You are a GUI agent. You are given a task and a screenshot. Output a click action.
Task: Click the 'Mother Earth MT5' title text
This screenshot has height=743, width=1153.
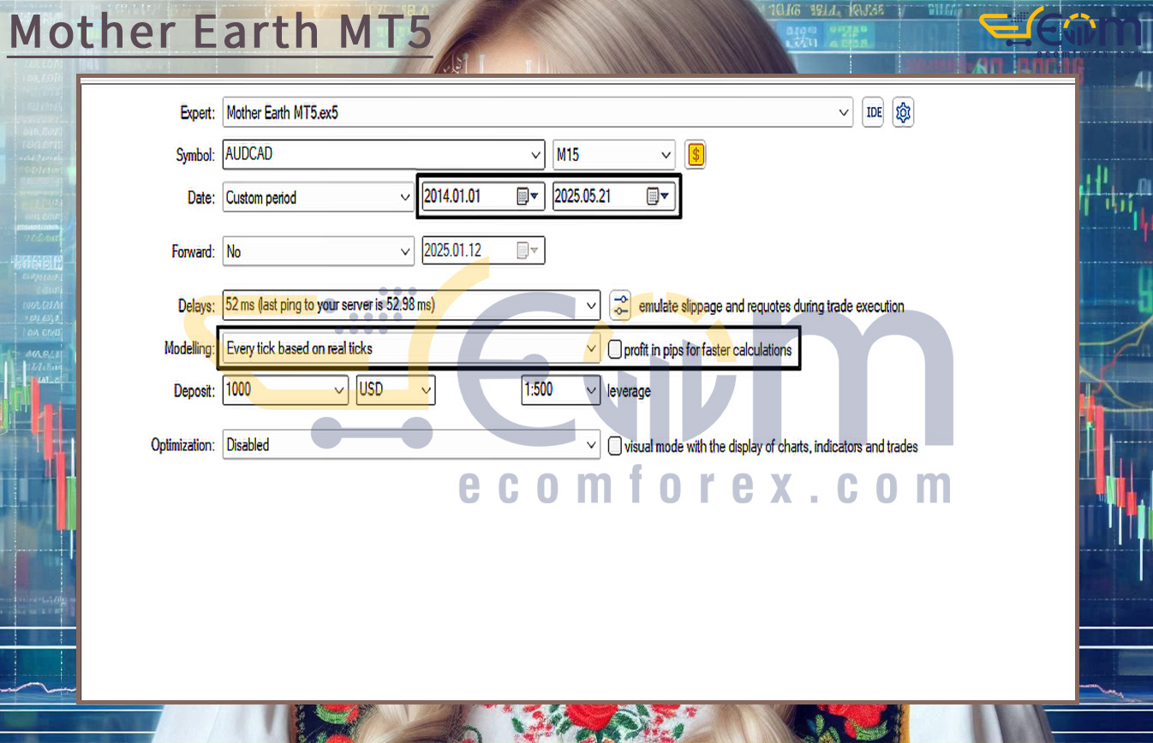(x=220, y=32)
